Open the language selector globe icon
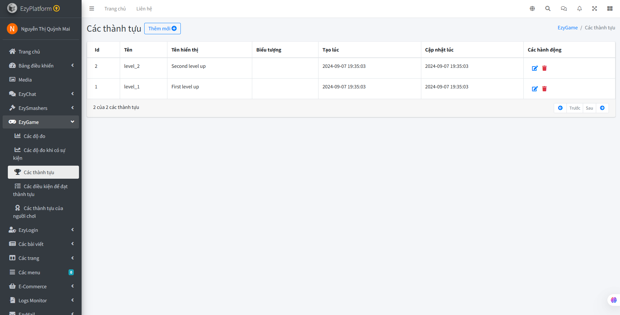 tap(532, 8)
